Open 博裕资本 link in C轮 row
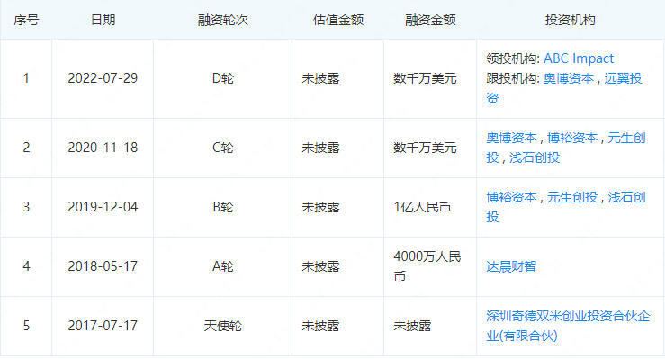Image resolution: width=665 pixels, height=359 pixels. pos(572,138)
